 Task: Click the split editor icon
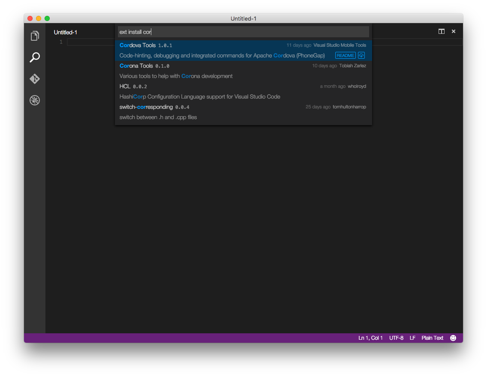[x=441, y=31]
